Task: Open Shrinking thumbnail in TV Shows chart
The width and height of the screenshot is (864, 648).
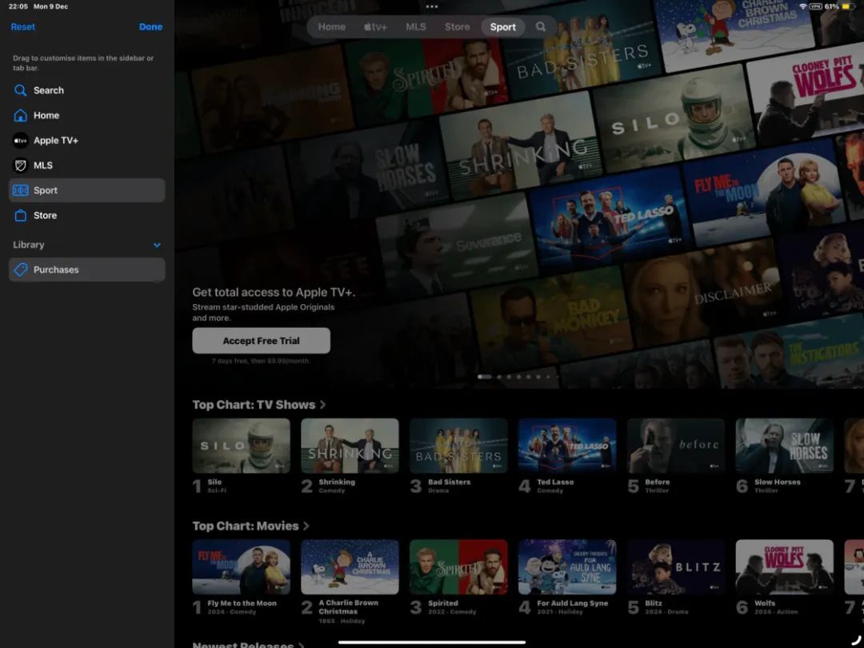Action: click(350, 446)
